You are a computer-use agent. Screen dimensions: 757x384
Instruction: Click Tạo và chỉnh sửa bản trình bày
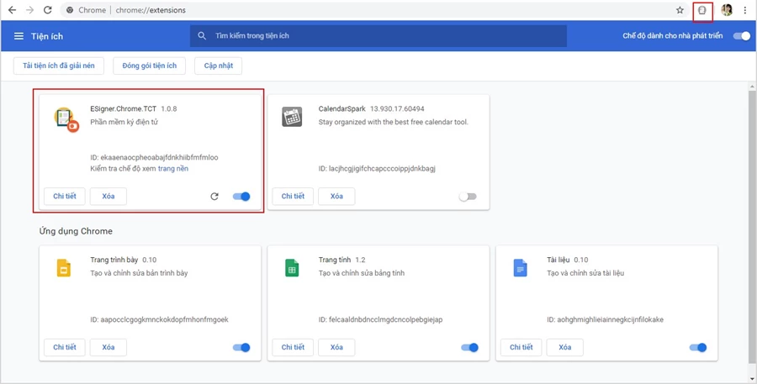point(139,273)
